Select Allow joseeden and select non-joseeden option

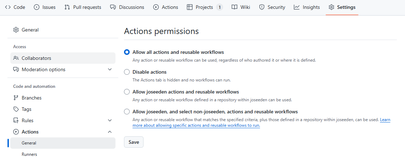point(127,112)
